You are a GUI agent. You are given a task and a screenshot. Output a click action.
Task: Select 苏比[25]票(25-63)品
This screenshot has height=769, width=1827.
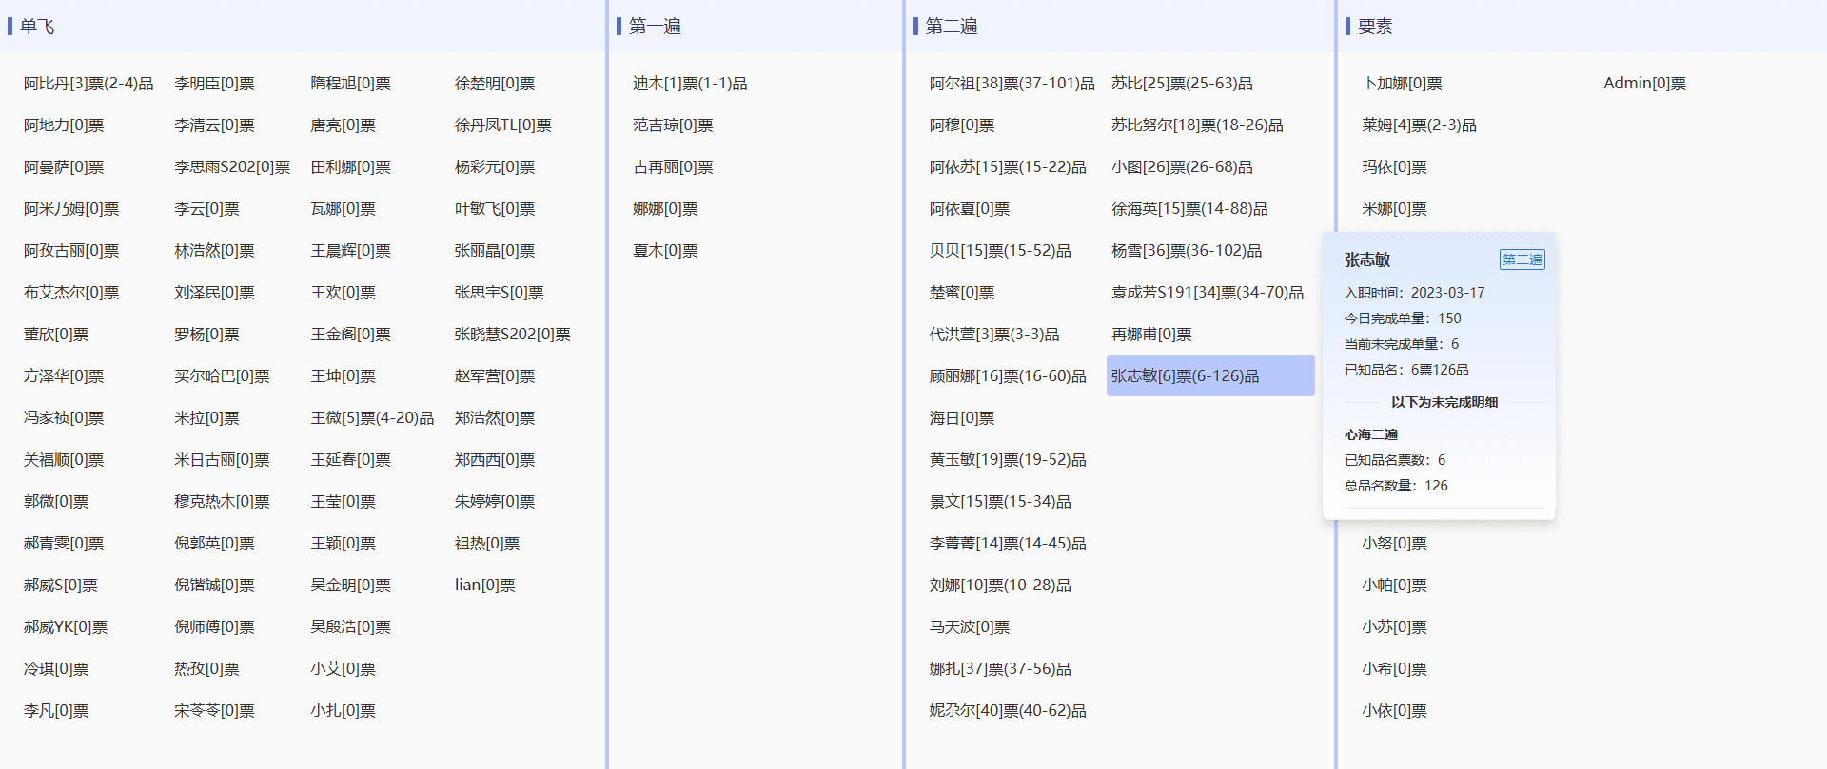point(1182,84)
